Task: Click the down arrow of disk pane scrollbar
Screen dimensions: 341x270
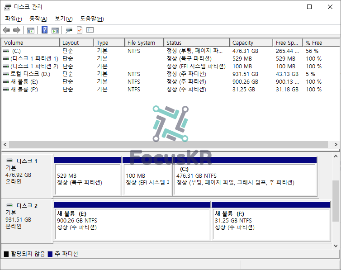Action: point(336,246)
